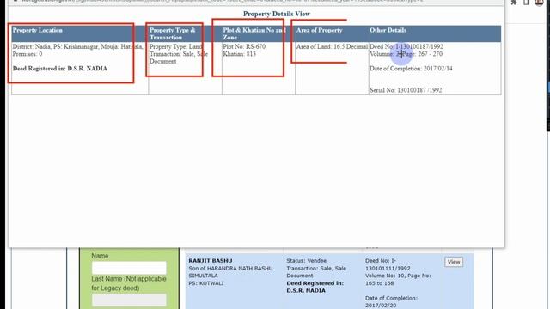Click the 'Status: Vendee' text
Viewport: 550px width, 309px height.
point(306,261)
